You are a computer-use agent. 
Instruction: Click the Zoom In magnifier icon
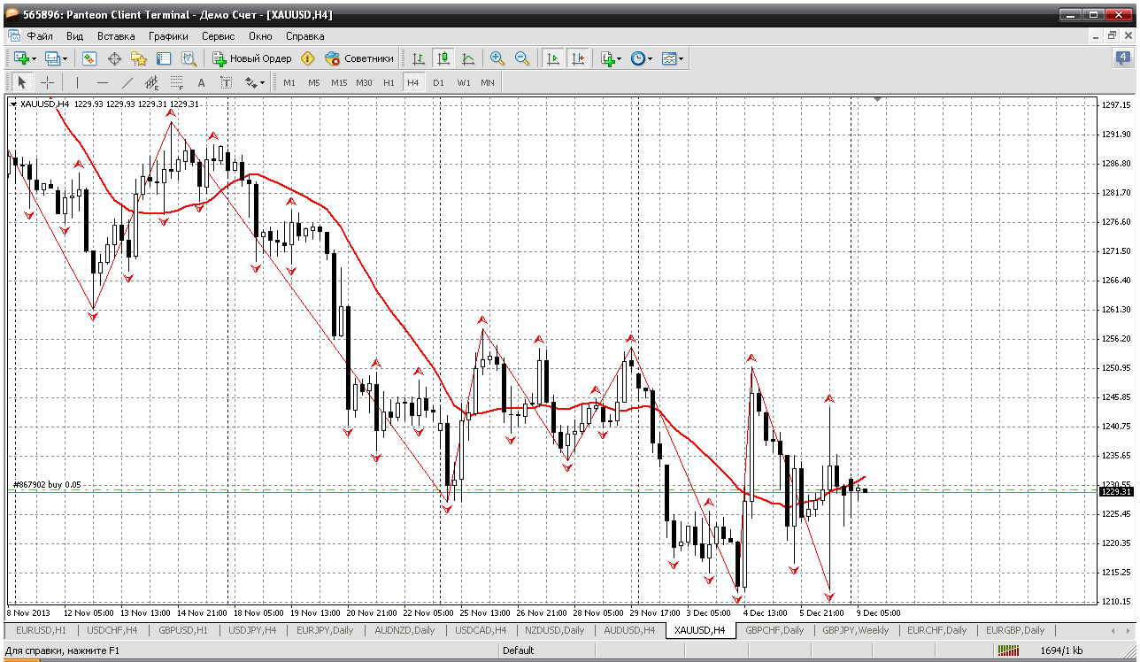click(x=497, y=58)
